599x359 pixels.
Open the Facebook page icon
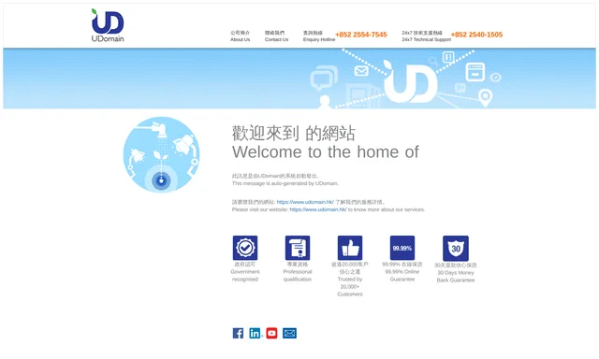point(238,333)
